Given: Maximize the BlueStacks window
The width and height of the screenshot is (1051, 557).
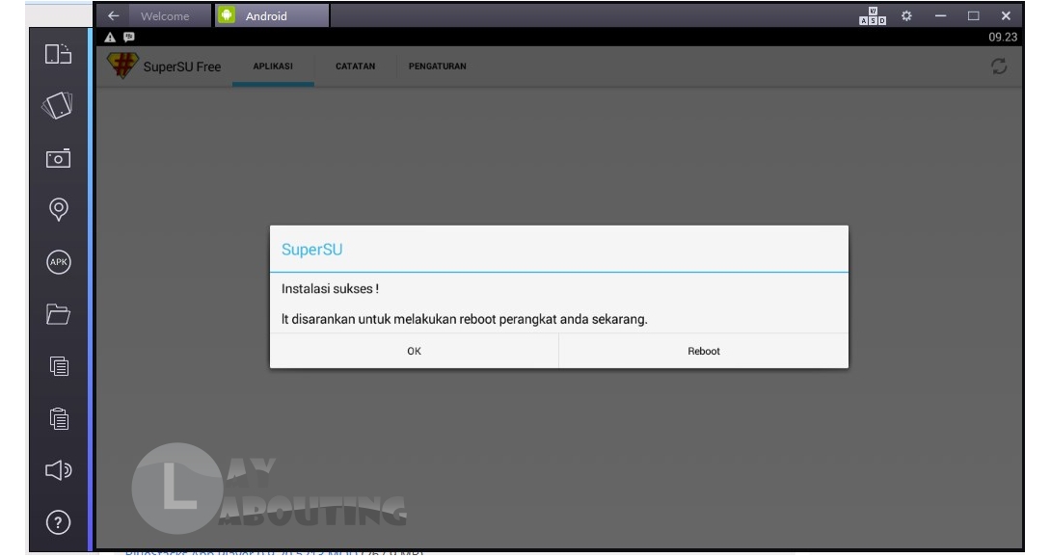Looking at the screenshot, I should (973, 16).
